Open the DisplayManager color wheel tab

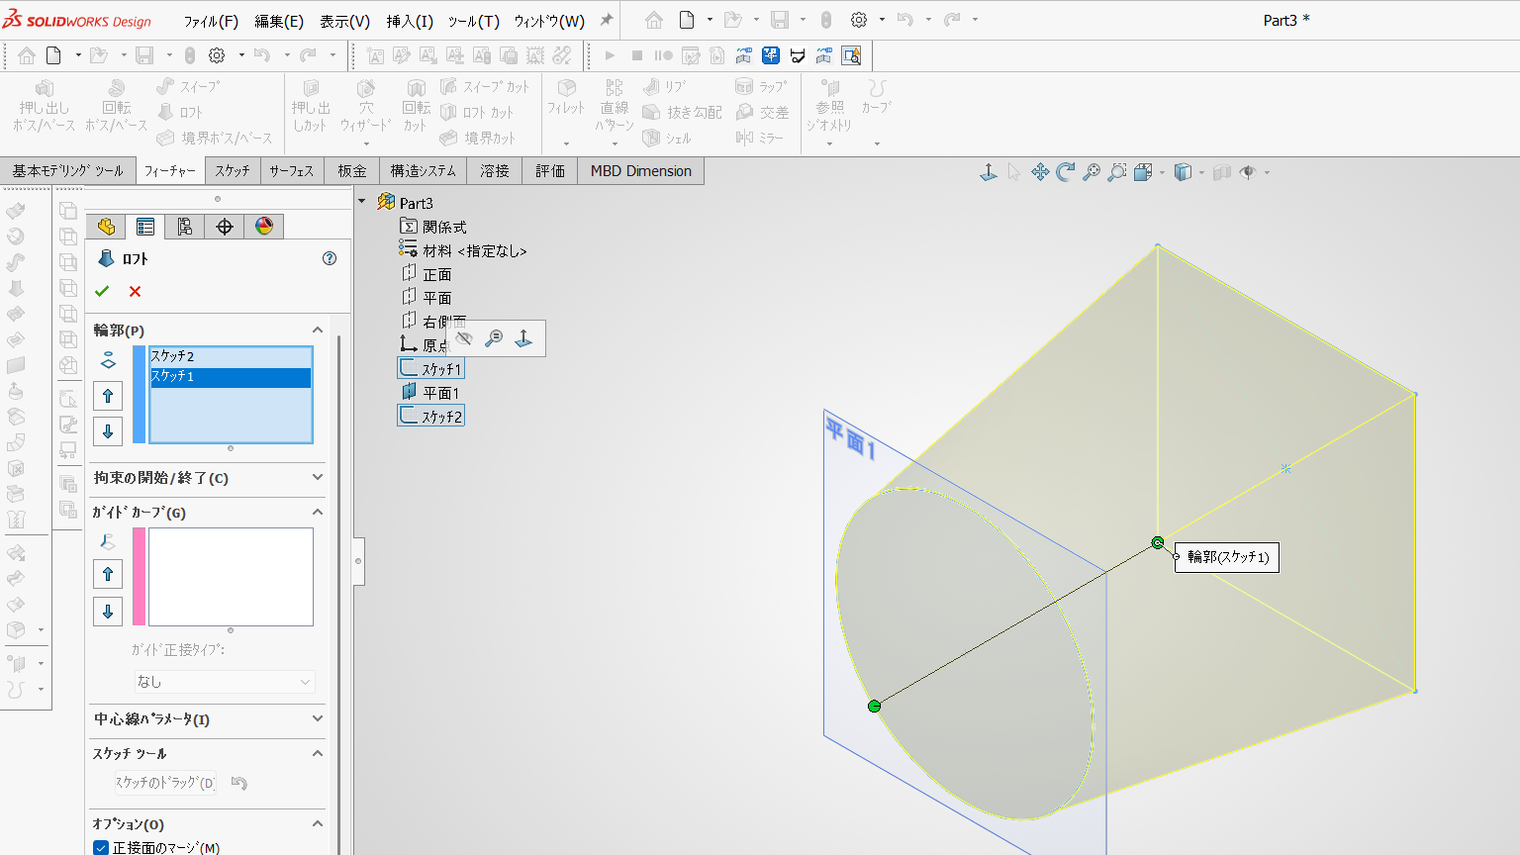click(264, 227)
